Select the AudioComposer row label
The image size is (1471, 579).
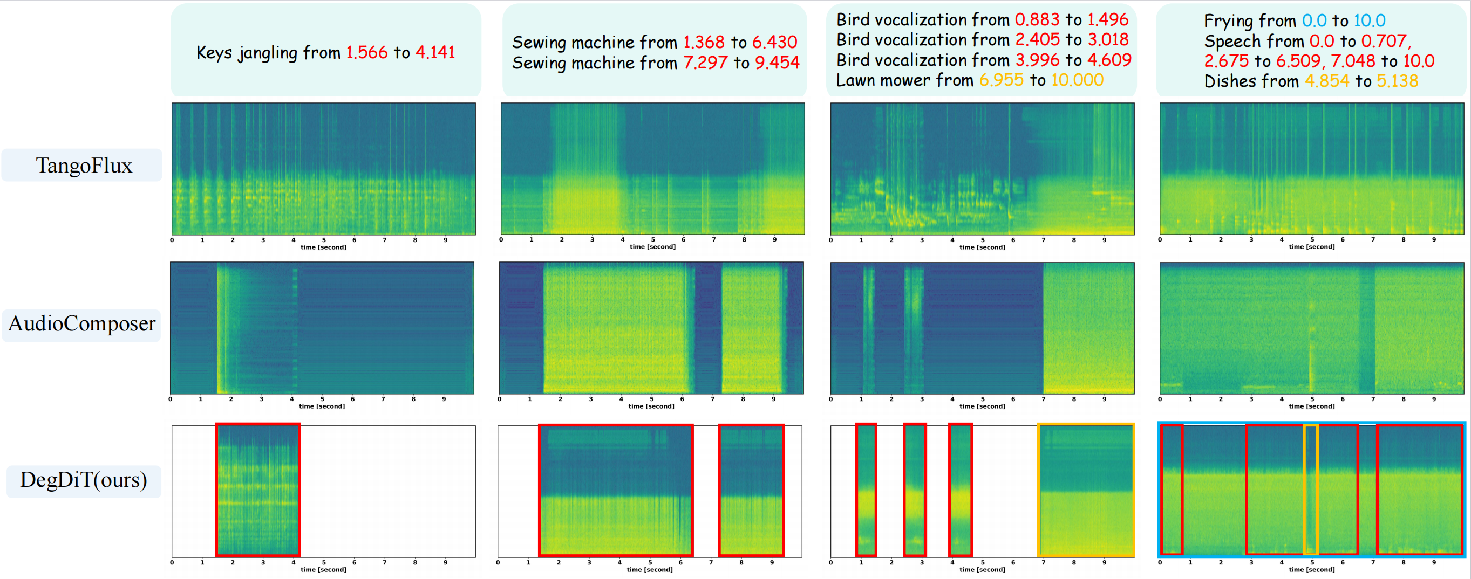[81, 324]
